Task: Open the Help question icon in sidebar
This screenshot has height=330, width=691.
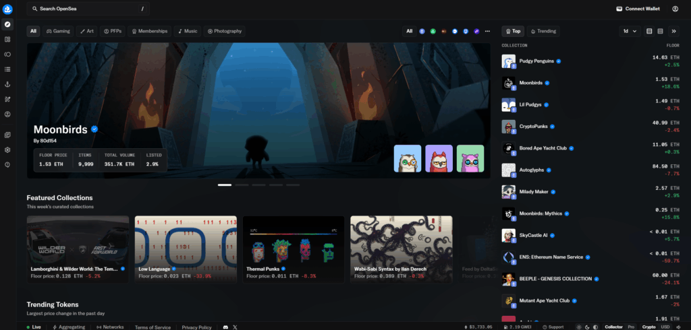Action: [x=7, y=164]
